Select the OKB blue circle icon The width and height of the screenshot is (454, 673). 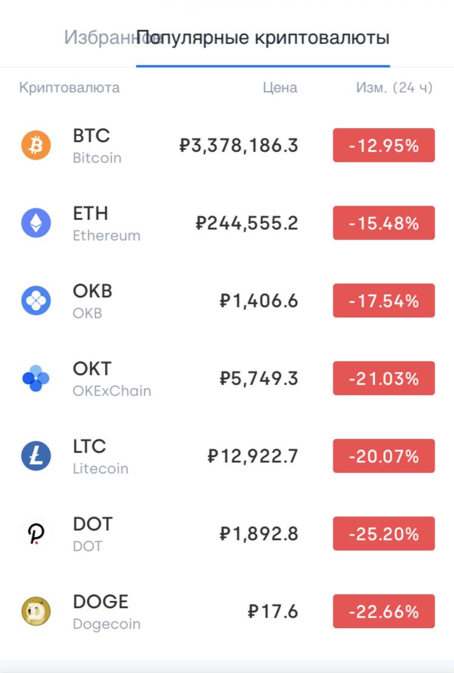36,300
